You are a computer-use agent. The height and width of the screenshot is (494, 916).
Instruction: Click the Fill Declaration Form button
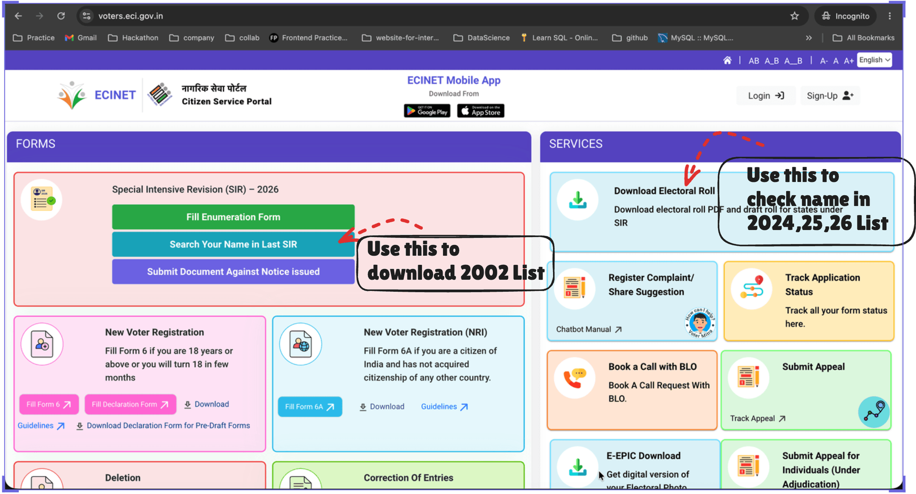pyautogui.click(x=130, y=404)
